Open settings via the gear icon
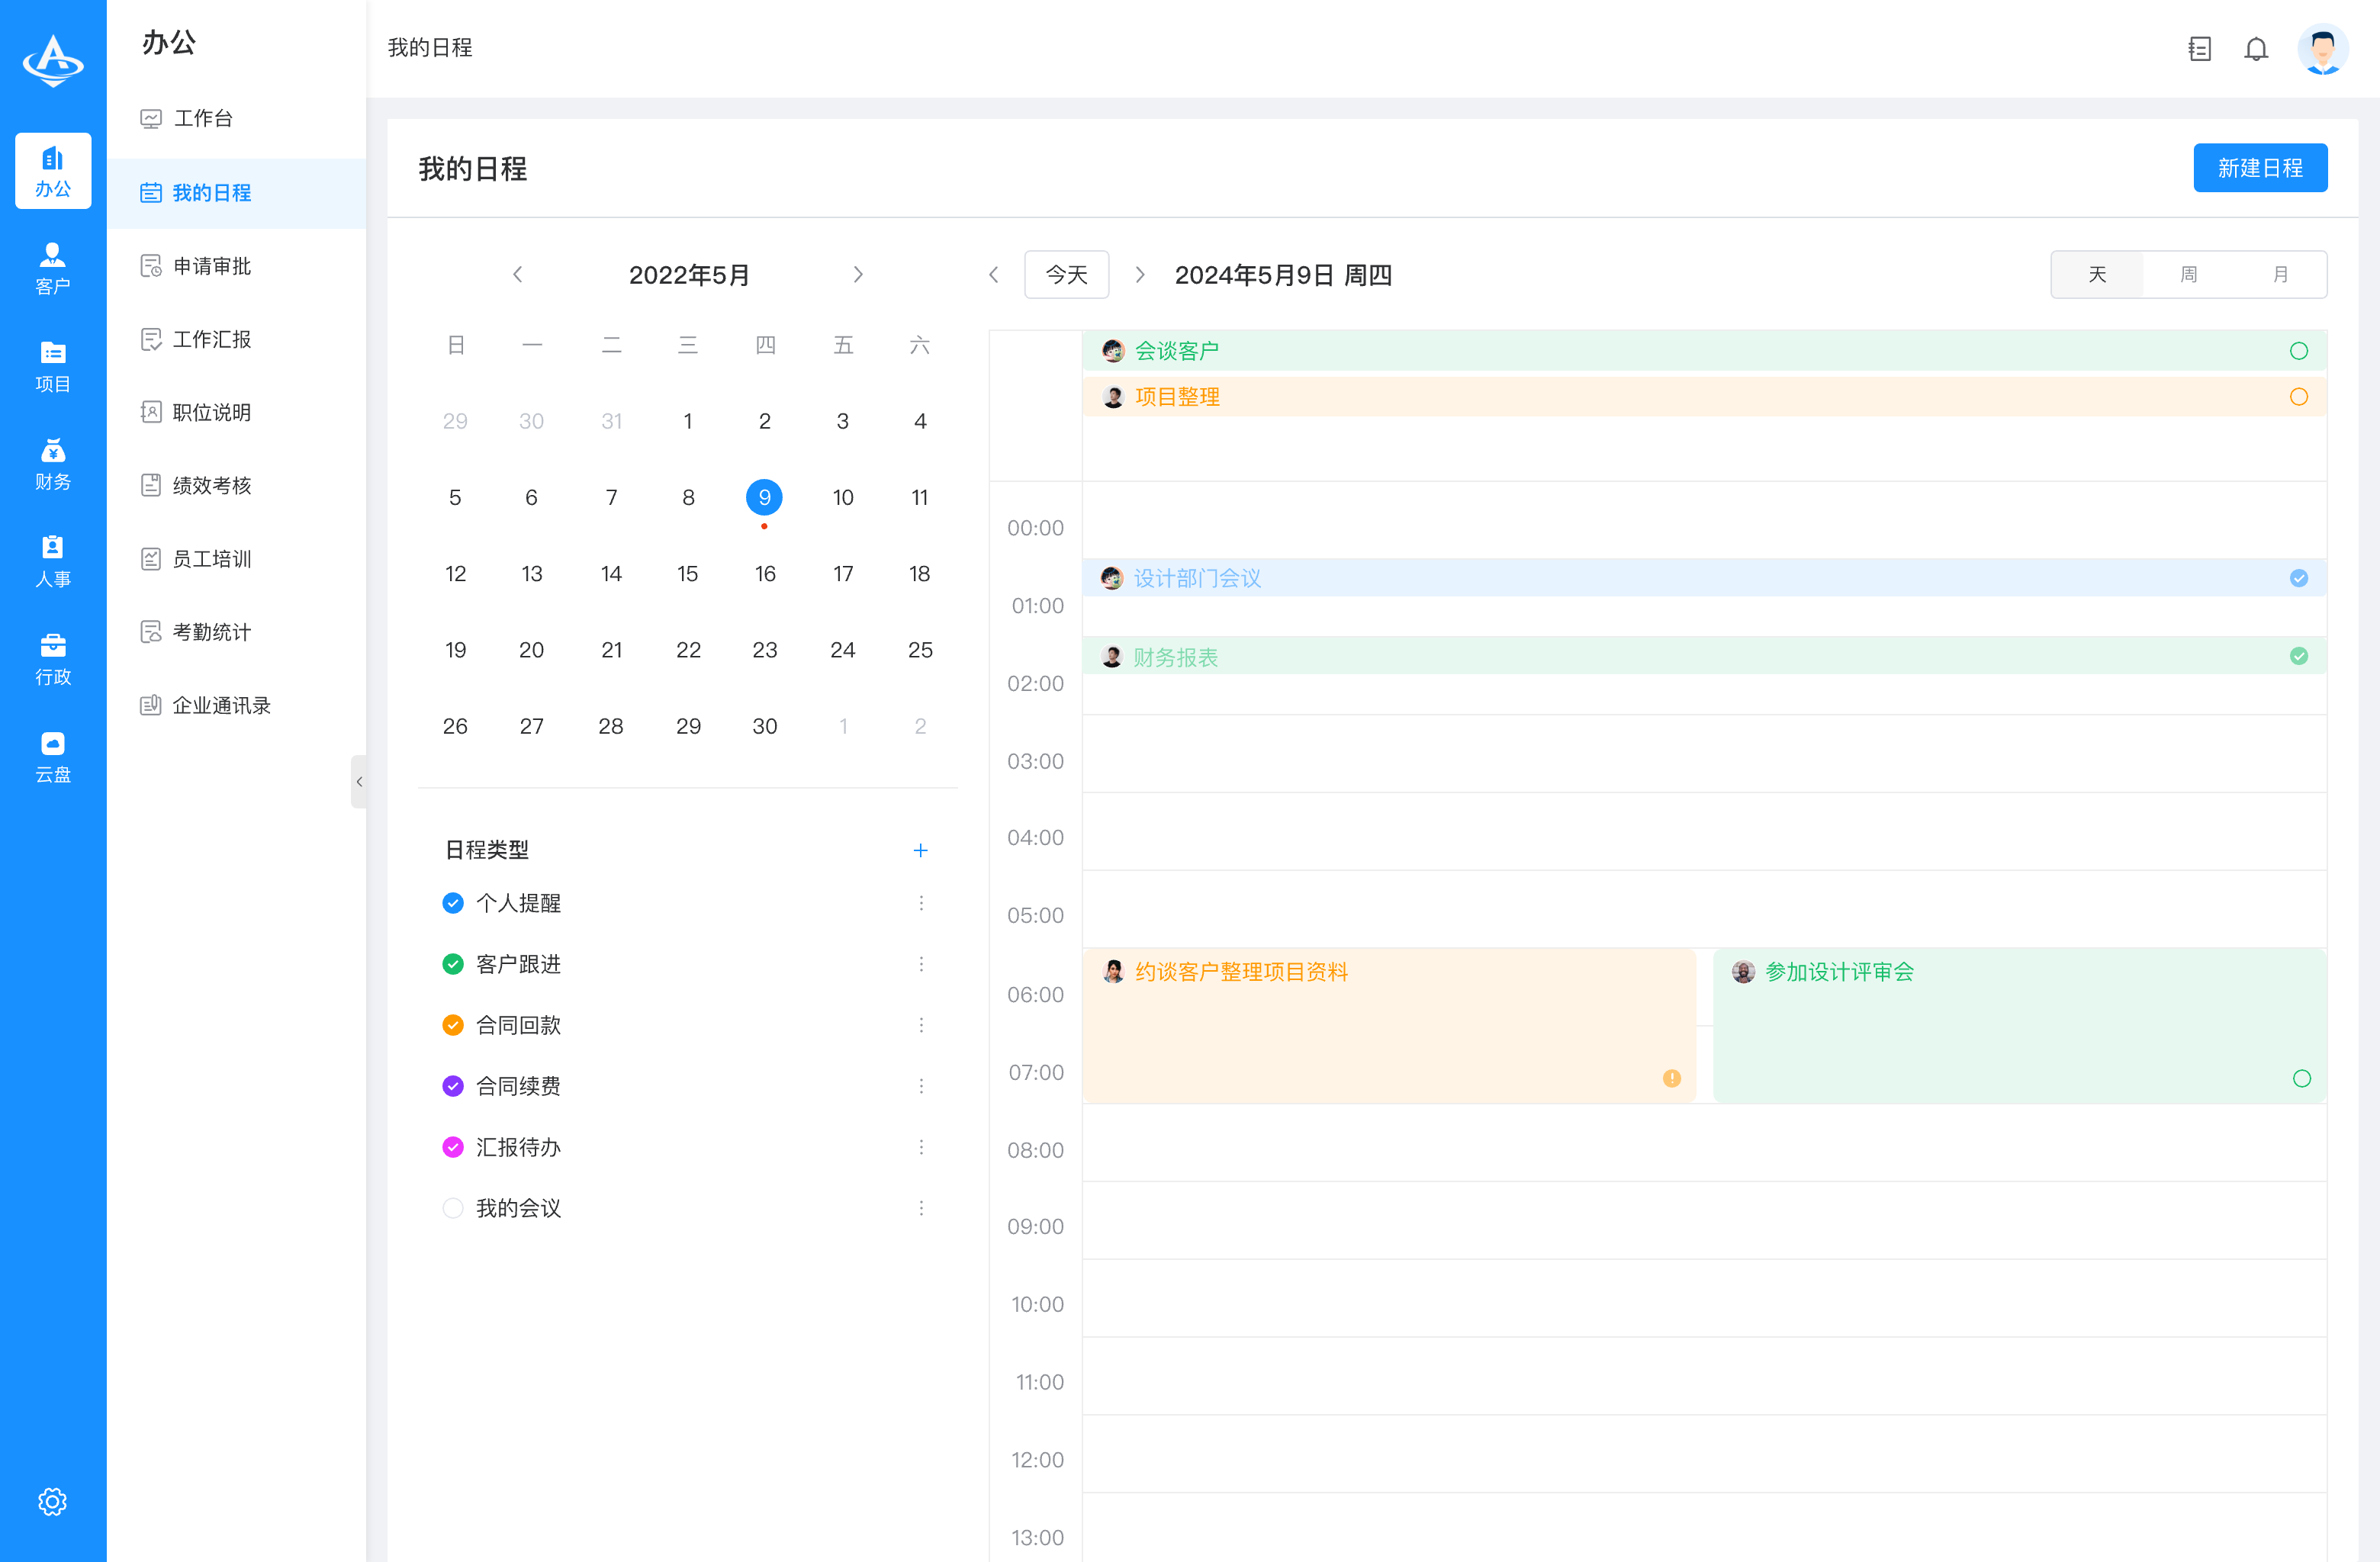This screenshot has width=2380, height=1562. point(53,1501)
